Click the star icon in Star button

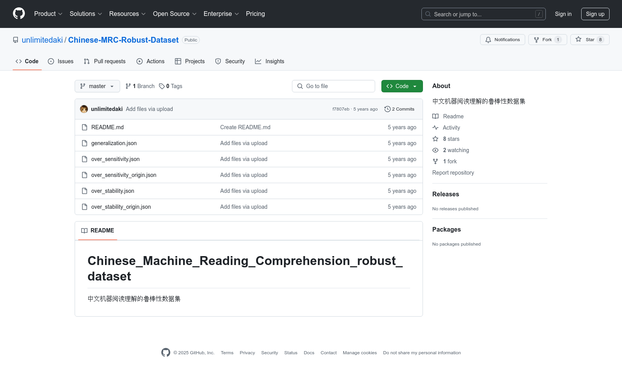click(578, 40)
